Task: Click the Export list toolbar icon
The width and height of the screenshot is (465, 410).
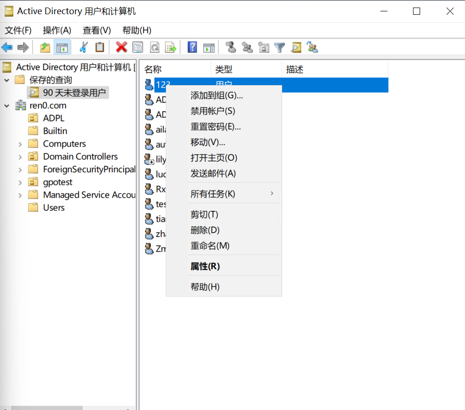Action: coord(170,47)
